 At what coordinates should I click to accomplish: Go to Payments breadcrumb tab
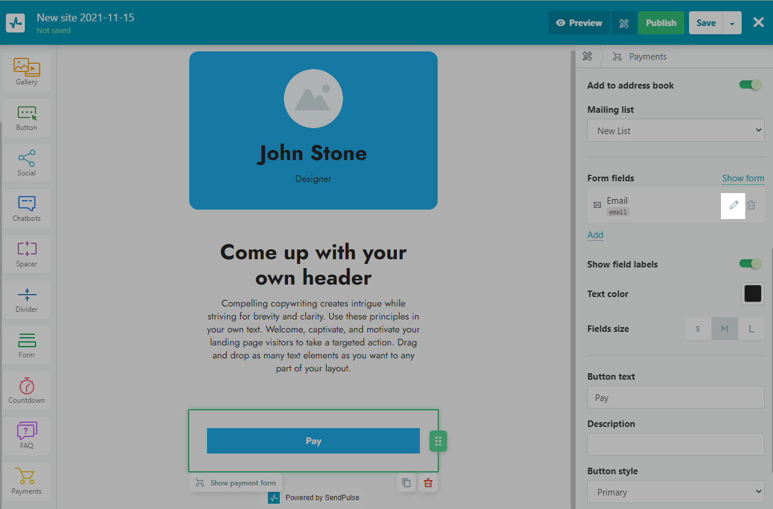pos(647,57)
